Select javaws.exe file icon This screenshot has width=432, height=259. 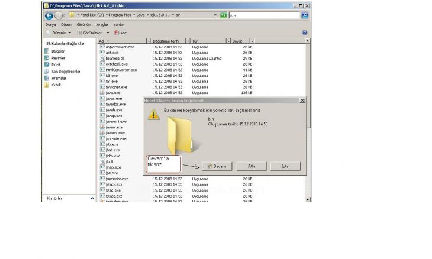coord(102,133)
